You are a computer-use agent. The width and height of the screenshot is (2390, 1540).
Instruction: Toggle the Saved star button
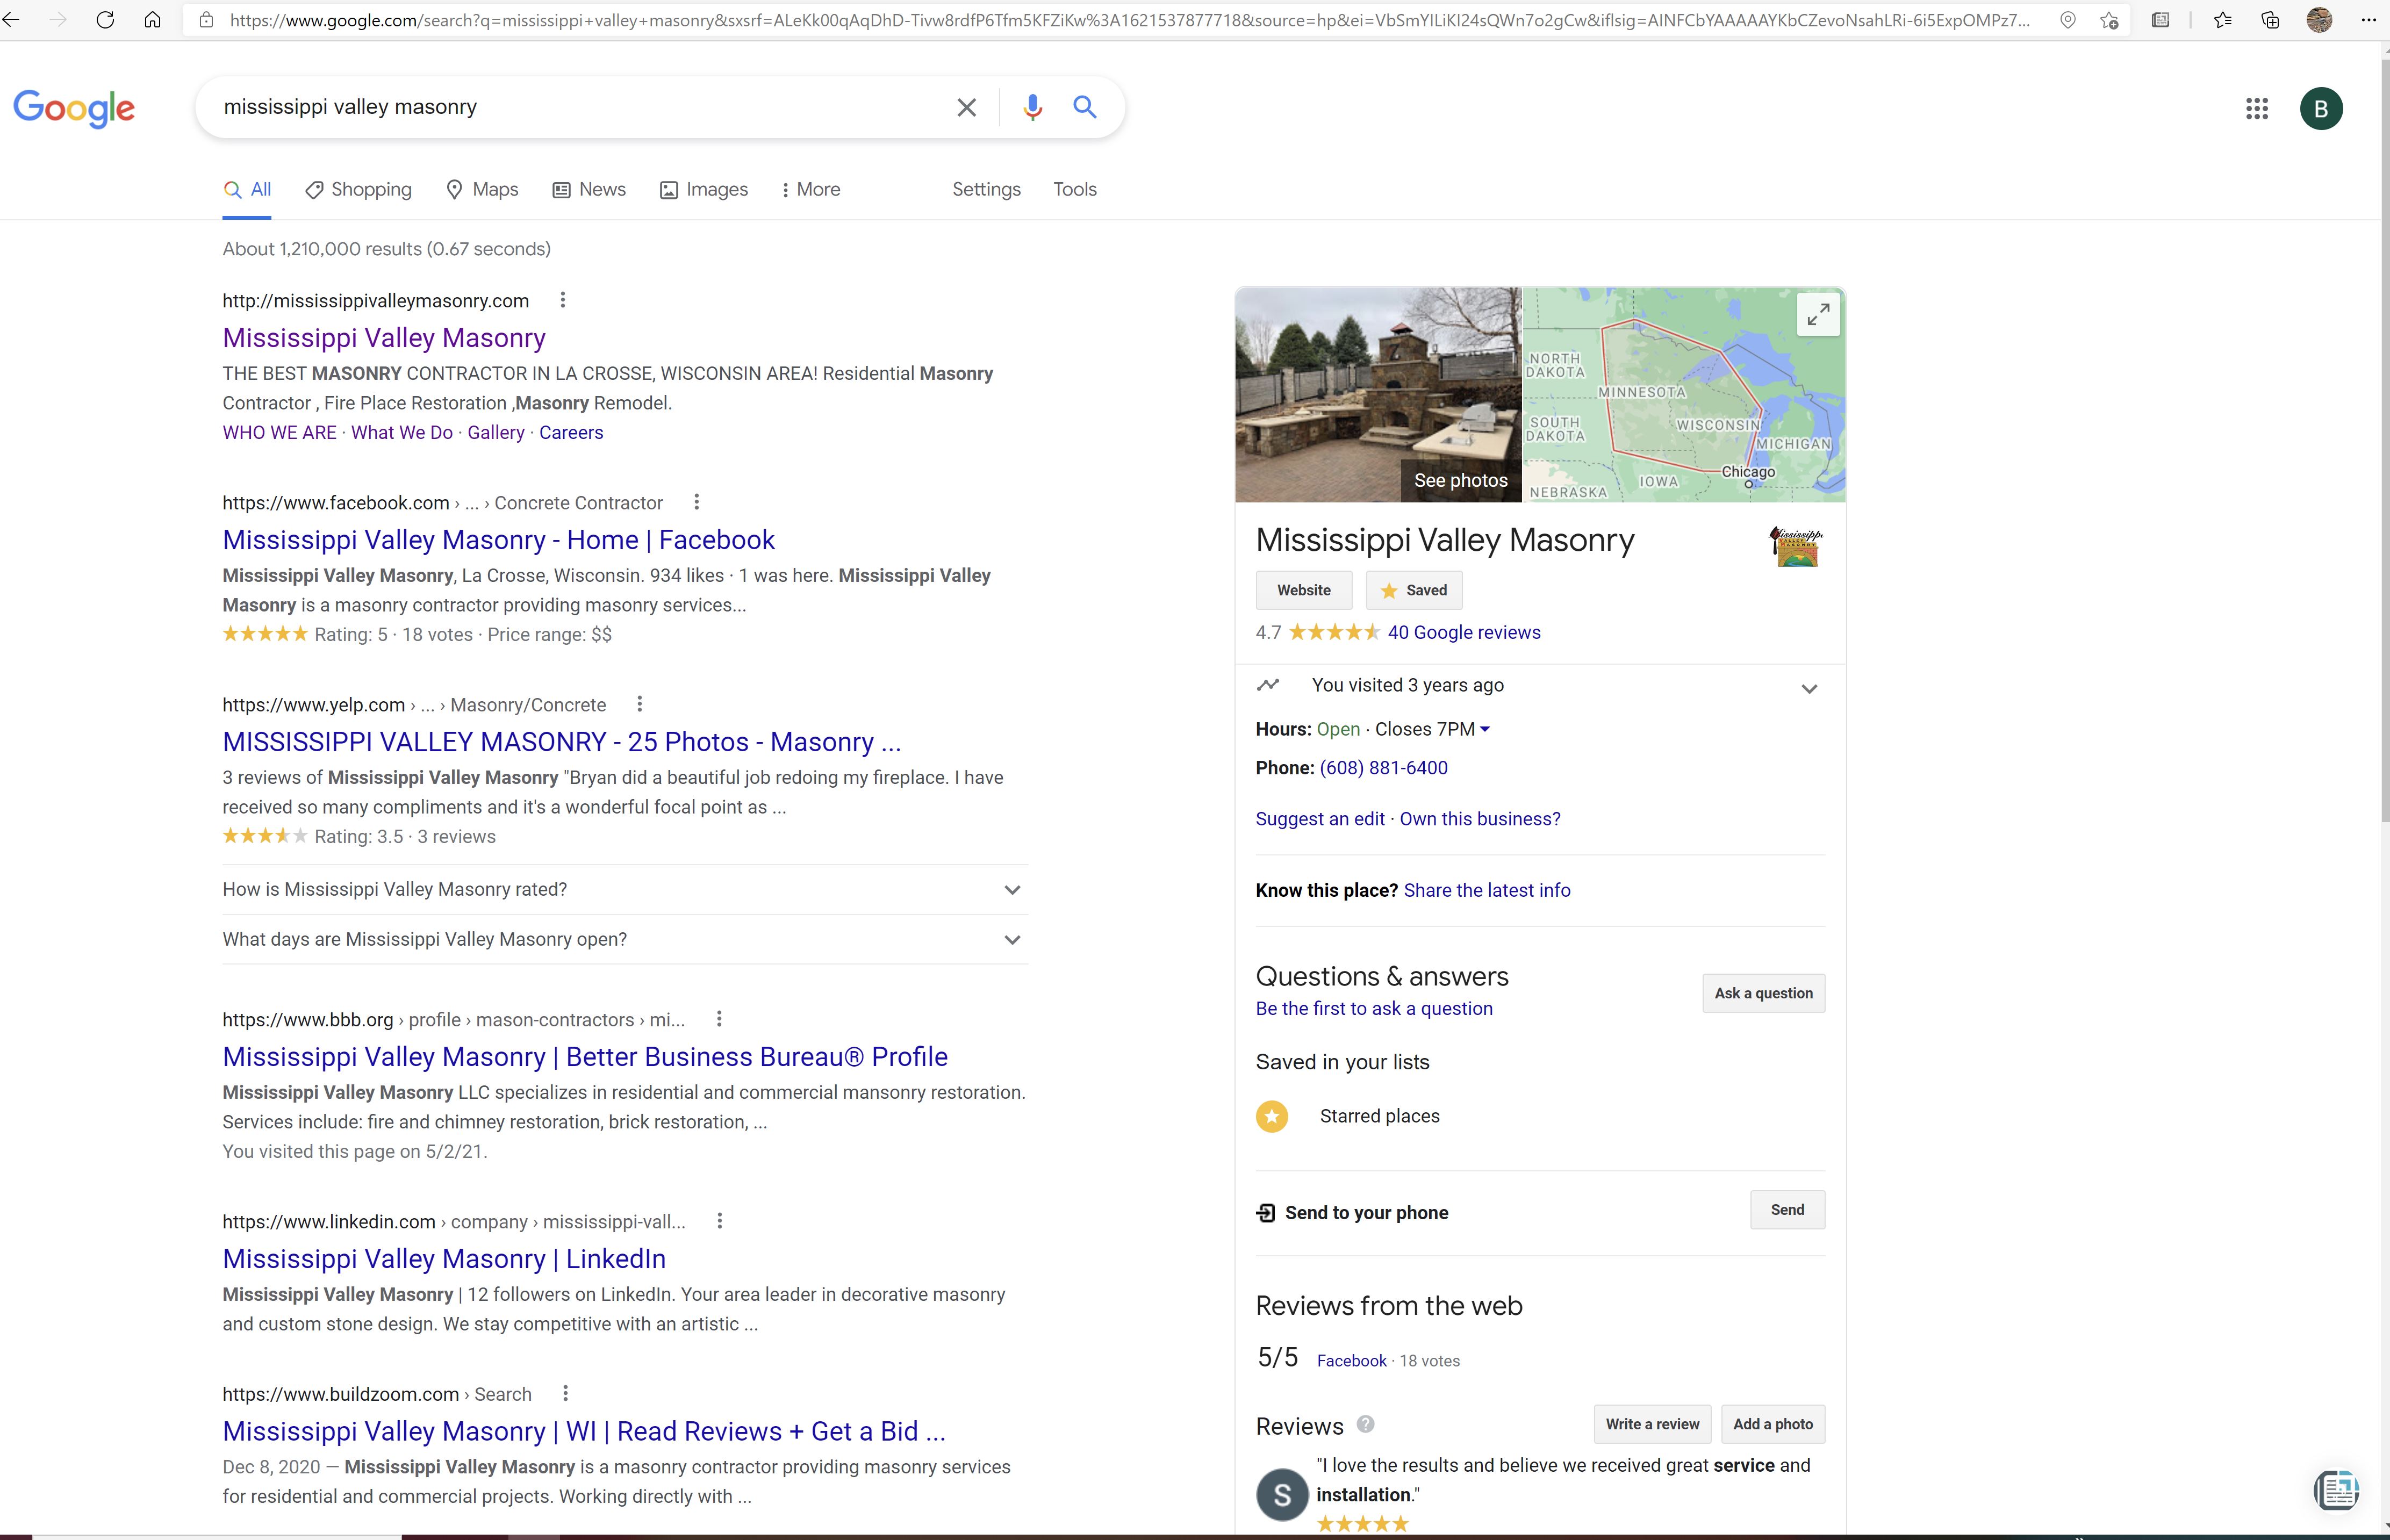(1414, 590)
